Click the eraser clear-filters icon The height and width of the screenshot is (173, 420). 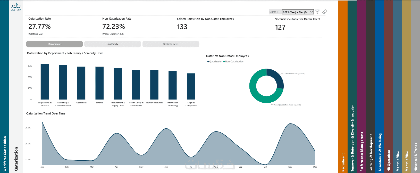tap(325, 12)
